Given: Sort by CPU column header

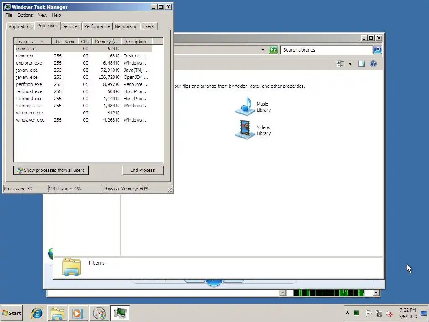Looking at the screenshot, I should pyautogui.click(x=85, y=42).
